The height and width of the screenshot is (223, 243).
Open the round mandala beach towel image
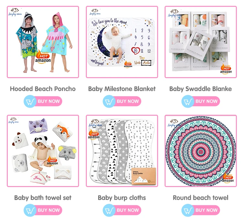(201, 151)
